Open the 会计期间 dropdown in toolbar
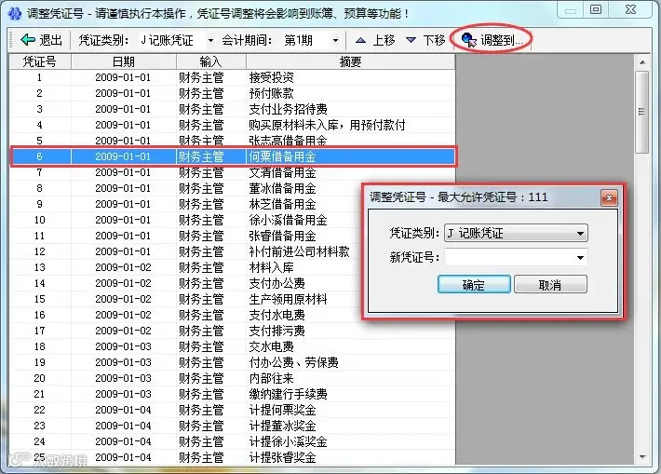Viewport: 661px width, 474px height. 335,40
